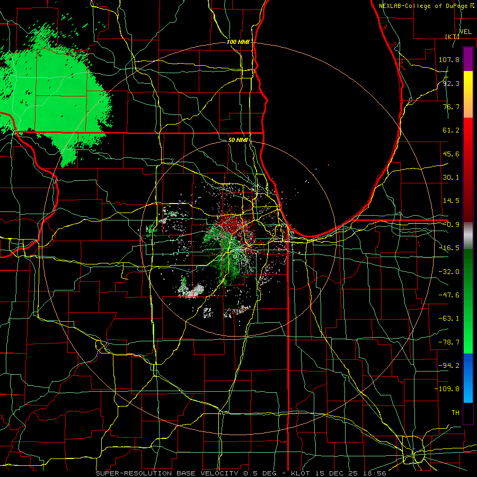The image size is (477, 477).
Task: Pick the blue segment of the color bar
Action: pyautogui.click(x=468, y=378)
